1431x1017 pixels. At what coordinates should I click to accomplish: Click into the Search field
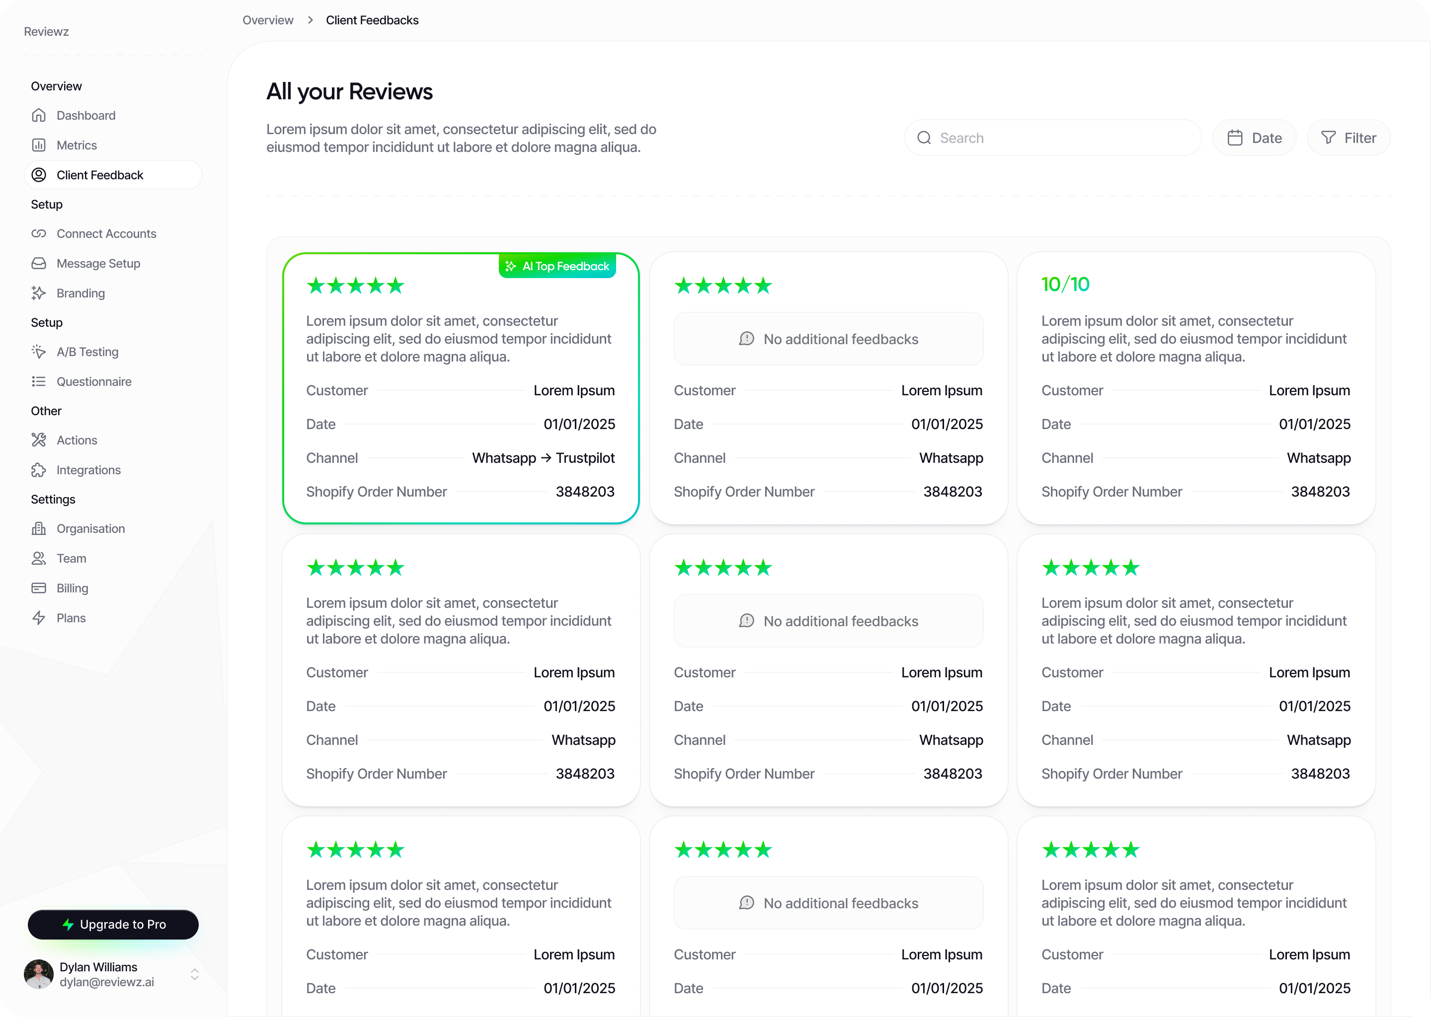tap(1052, 138)
